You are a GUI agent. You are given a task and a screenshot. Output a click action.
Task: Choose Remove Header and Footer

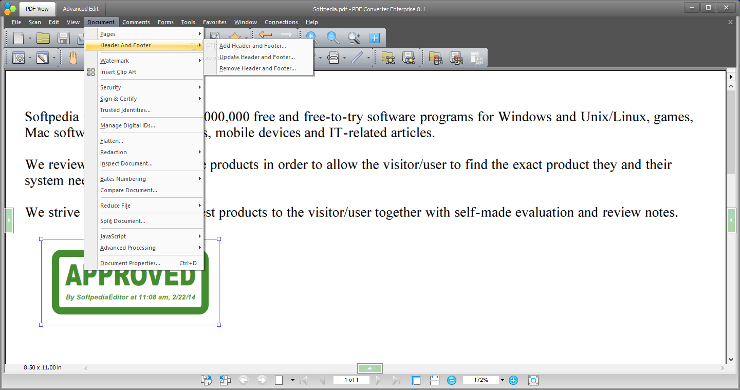(258, 68)
